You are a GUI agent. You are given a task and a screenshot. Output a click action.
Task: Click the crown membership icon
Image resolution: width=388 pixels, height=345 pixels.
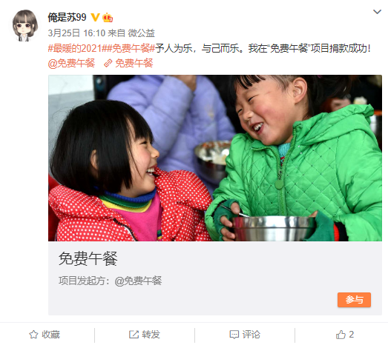tap(108, 18)
